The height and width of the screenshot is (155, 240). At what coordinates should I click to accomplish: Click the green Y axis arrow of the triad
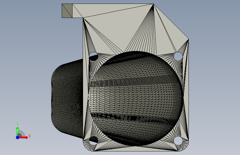tap(17, 132)
